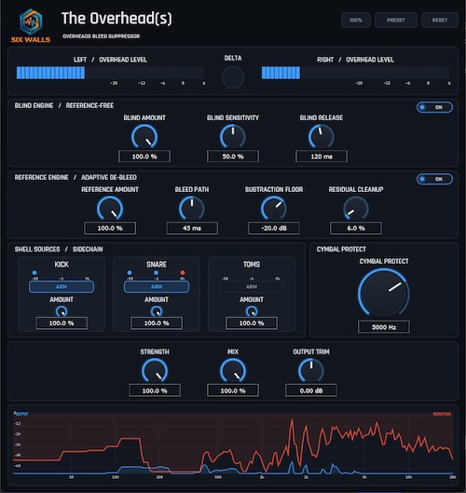Screen dimensions: 466x493
Task: Arm the TOMS sidechain source
Action: click(252, 287)
